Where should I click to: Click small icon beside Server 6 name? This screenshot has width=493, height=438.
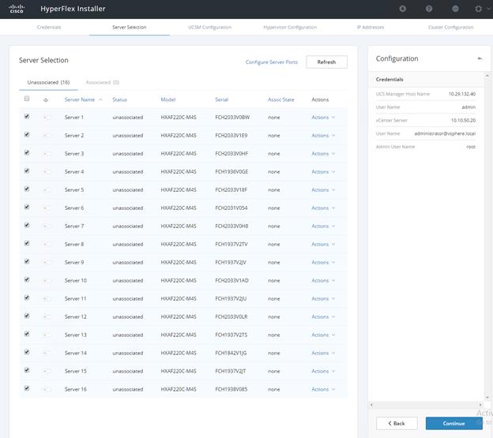click(47, 208)
